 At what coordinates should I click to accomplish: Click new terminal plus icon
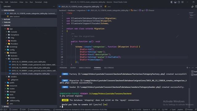(187, 68)
